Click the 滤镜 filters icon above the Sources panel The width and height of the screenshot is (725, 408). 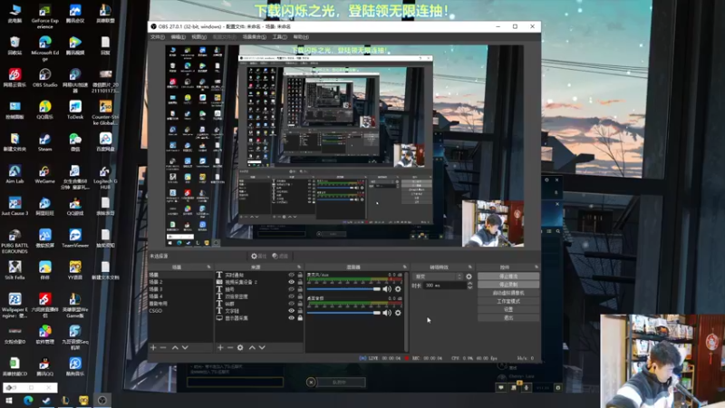[x=280, y=256]
